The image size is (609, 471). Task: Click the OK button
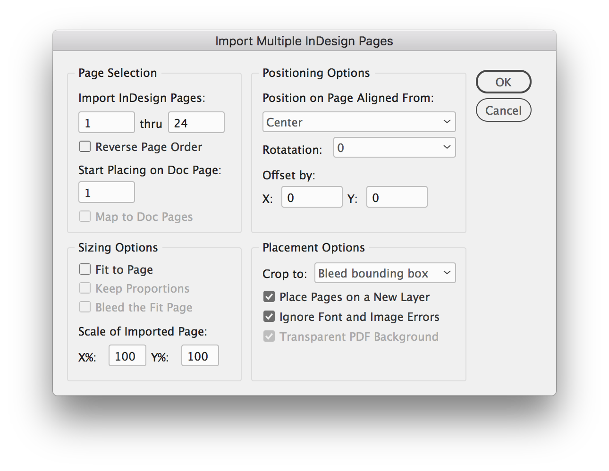click(x=503, y=82)
